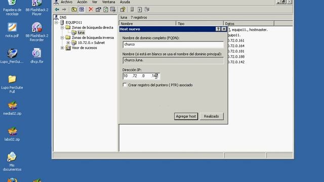
Task: Click the Forward arrow in DNS toolbar
Action: point(64,10)
